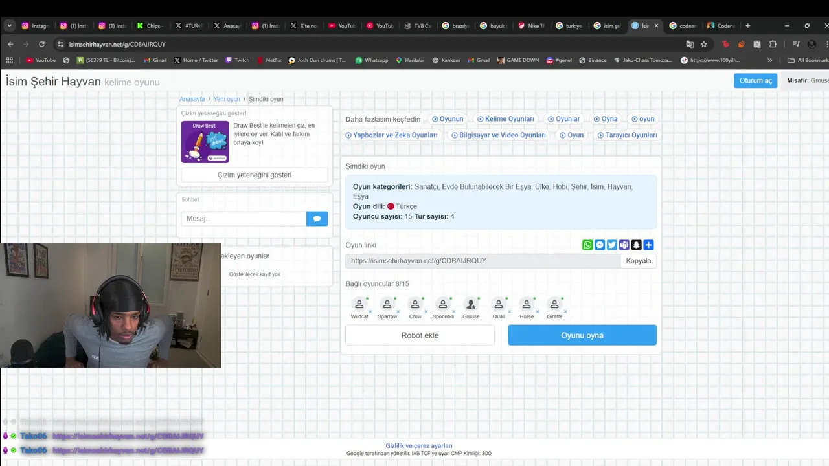Click the Crow player avatar
This screenshot has height=466, width=829.
pos(415,304)
